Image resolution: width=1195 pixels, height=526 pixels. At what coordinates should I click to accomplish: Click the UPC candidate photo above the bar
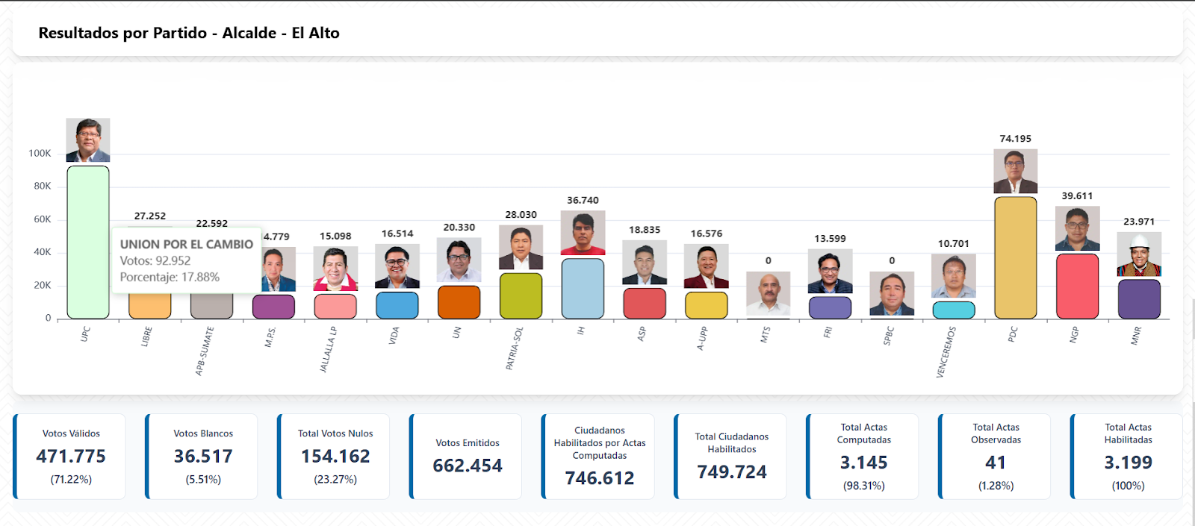(88, 140)
